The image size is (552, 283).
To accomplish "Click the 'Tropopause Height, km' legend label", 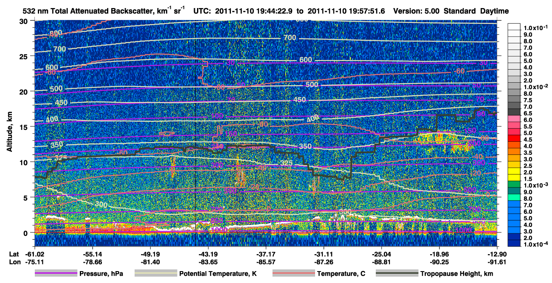I will pos(457,274).
